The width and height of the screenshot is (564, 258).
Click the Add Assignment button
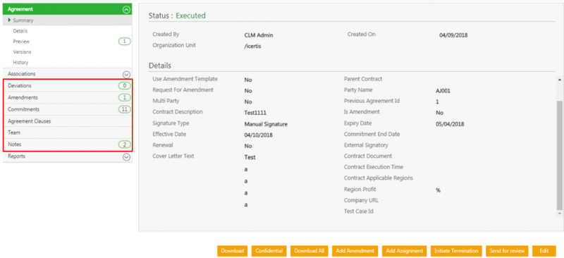coord(404,251)
